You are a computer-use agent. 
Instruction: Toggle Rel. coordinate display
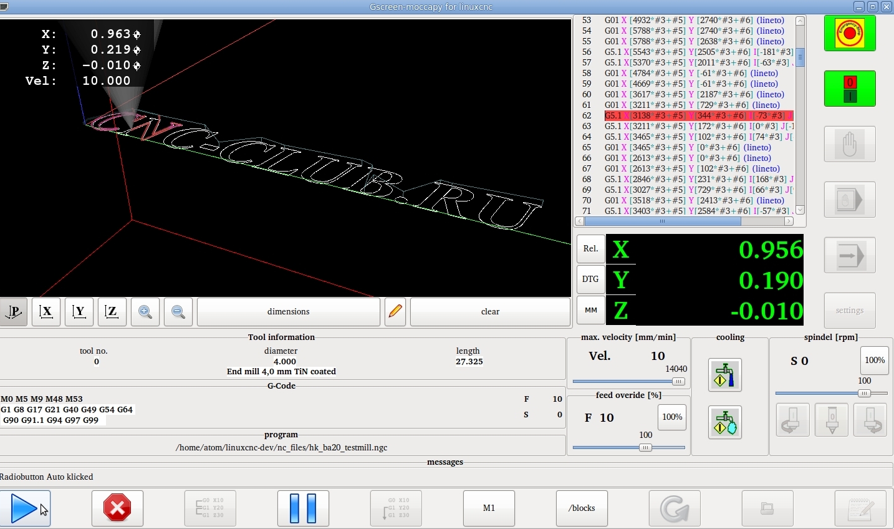[590, 249]
